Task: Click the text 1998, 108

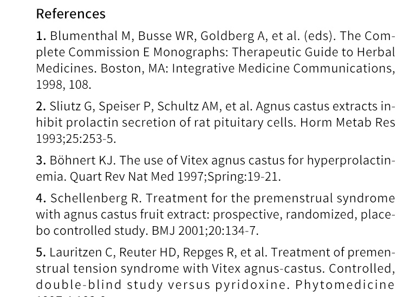Action: [x=63, y=85]
